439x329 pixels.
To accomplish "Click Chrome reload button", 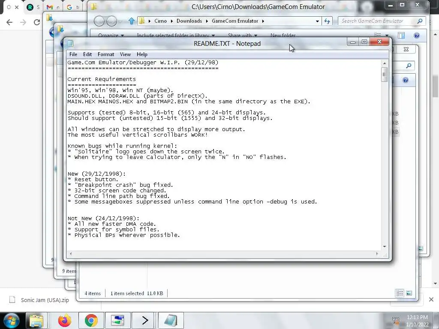I will (37, 22).
